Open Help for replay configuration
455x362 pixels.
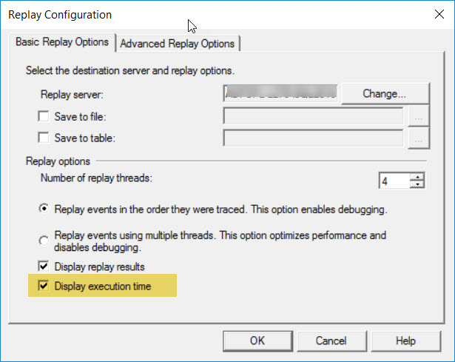(x=405, y=341)
